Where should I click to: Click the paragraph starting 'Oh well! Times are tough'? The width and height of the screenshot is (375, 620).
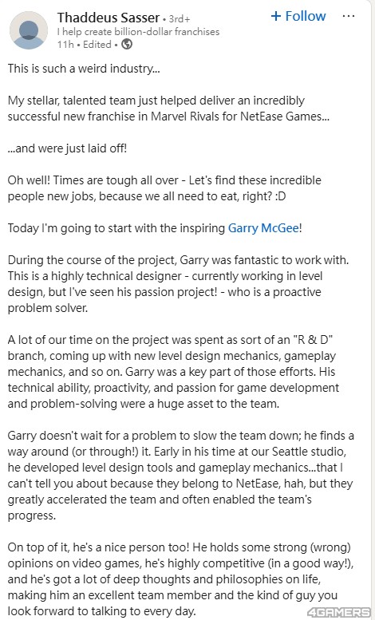(x=164, y=188)
